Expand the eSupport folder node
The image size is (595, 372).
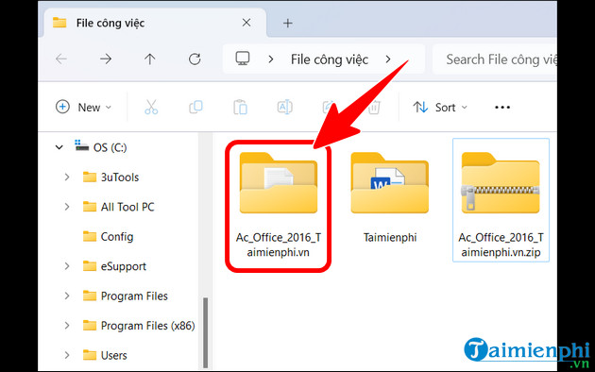tap(67, 266)
